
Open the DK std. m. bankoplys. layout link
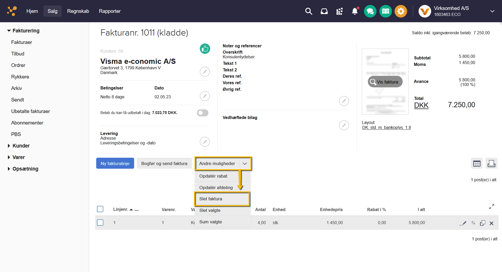386,127
